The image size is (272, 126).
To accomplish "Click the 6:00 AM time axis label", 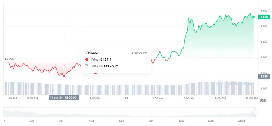I will (x=189, y=98).
